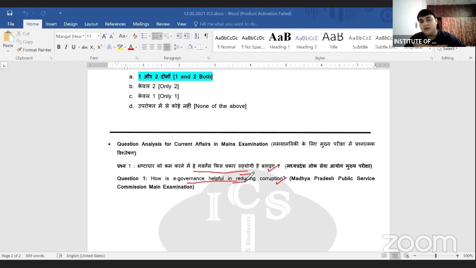Screen dimensions: 476x268
Task: Go to the References tab
Action: [115, 24]
